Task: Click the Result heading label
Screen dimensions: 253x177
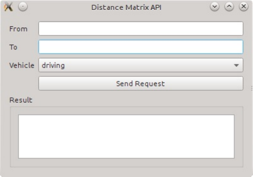Action: click(x=21, y=100)
